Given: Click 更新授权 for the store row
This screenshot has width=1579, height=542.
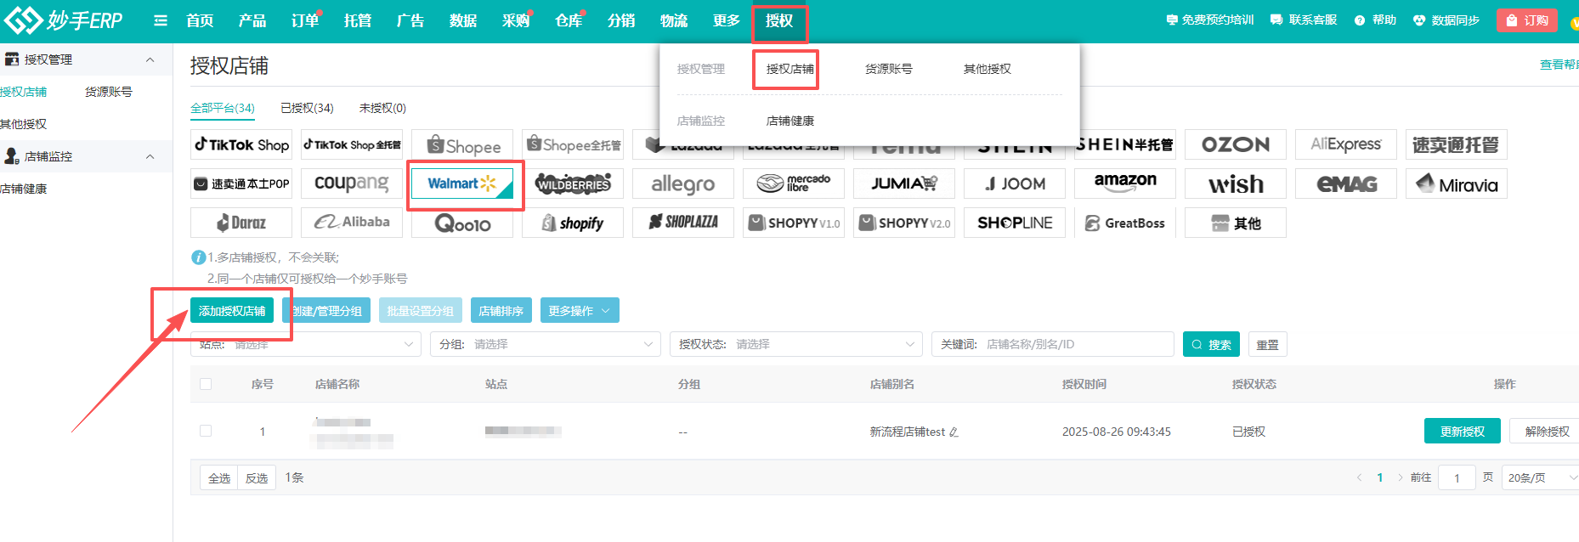Looking at the screenshot, I should click(1462, 431).
